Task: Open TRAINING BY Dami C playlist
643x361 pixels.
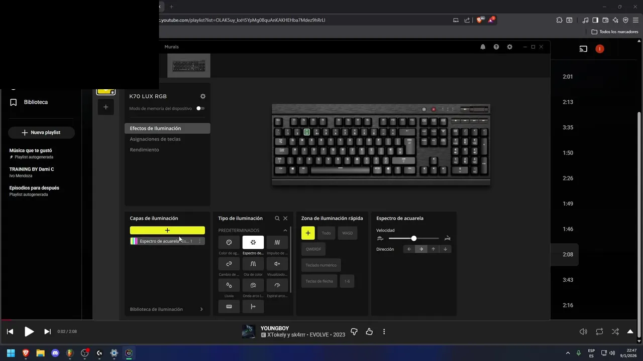Action: tap(32, 169)
